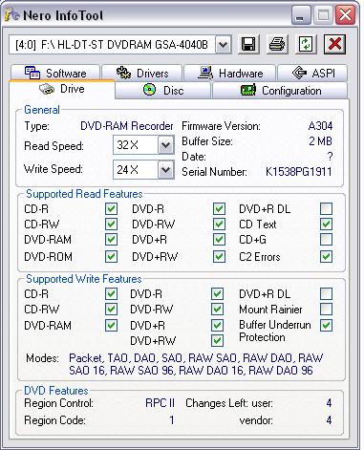Viewport: 364px width, 450px height.
Task: Toggle CD Text read feature checkbox
Action: (x=327, y=224)
